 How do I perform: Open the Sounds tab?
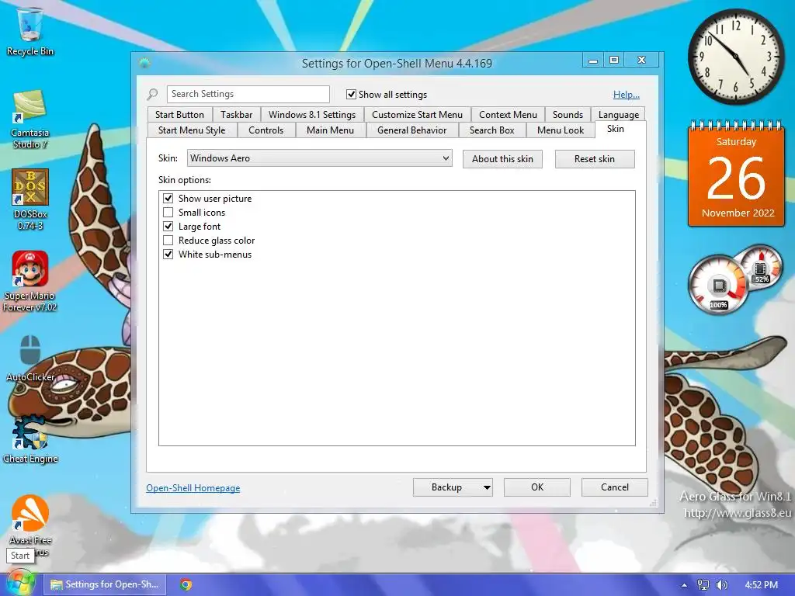click(x=568, y=115)
